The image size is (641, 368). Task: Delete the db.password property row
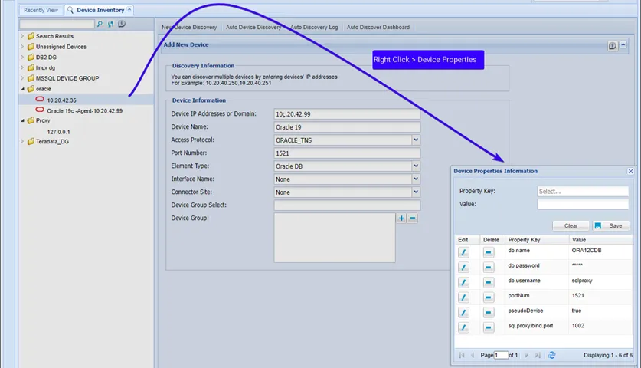[488, 268]
